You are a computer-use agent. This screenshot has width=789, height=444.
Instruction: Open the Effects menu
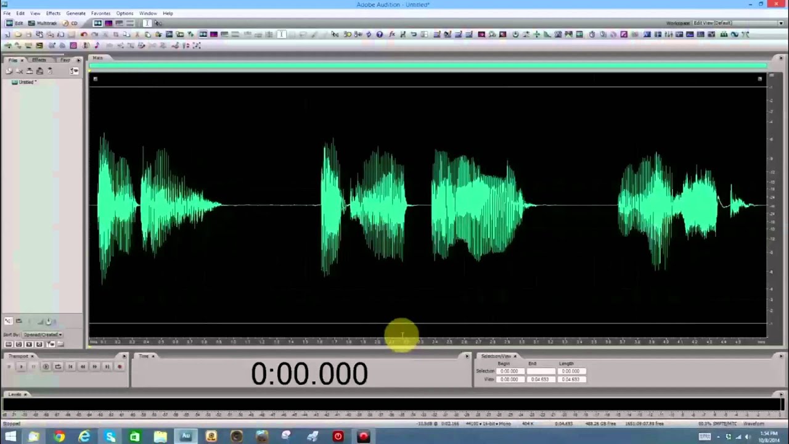pyautogui.click(x=53, y=13)
